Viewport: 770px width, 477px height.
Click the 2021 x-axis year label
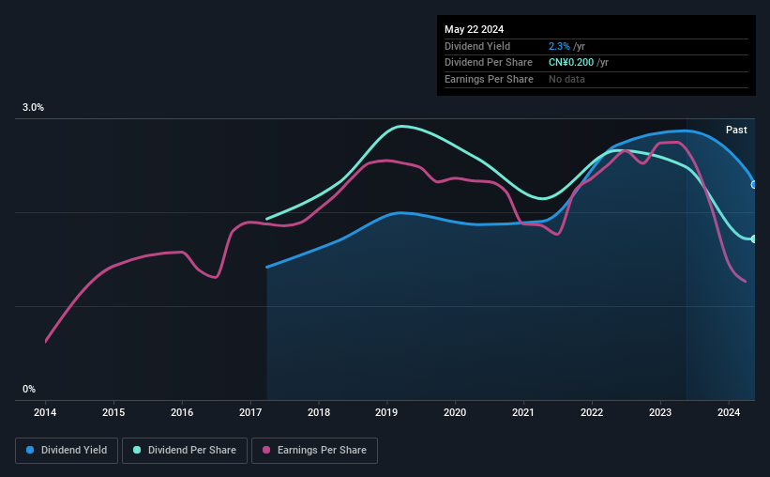click(x=523, y=412)
